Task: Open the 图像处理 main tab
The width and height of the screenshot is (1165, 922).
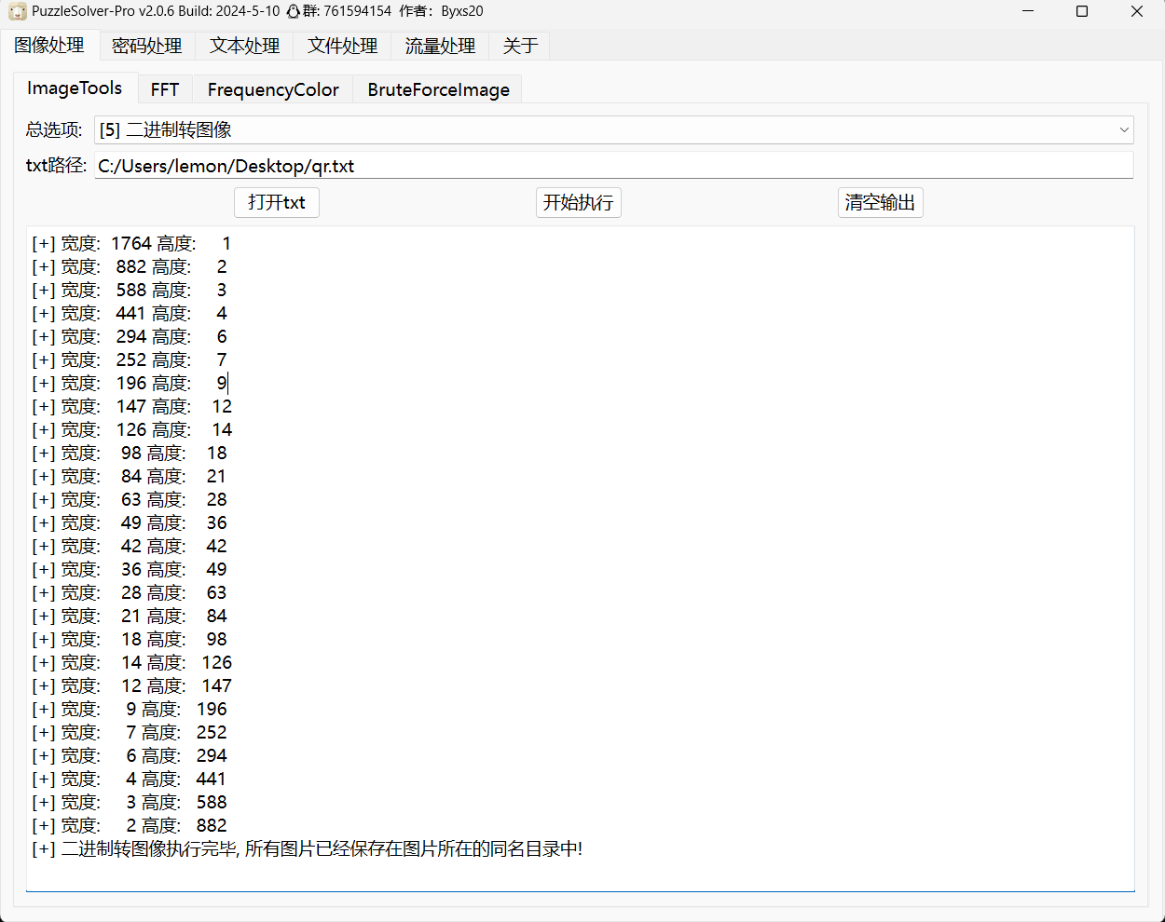Action: point(49,46)
